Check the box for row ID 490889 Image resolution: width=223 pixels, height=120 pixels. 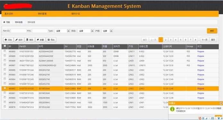[5, 56]
